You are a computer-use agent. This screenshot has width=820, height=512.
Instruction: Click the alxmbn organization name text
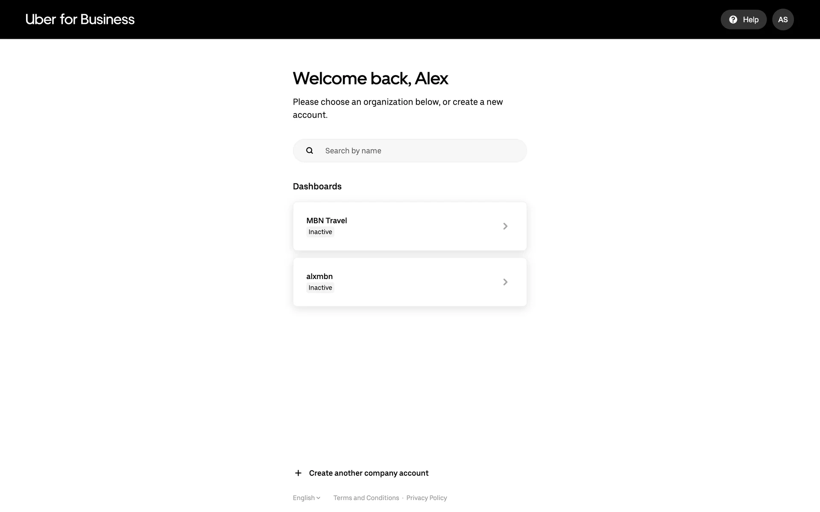[x=319, y=276]
